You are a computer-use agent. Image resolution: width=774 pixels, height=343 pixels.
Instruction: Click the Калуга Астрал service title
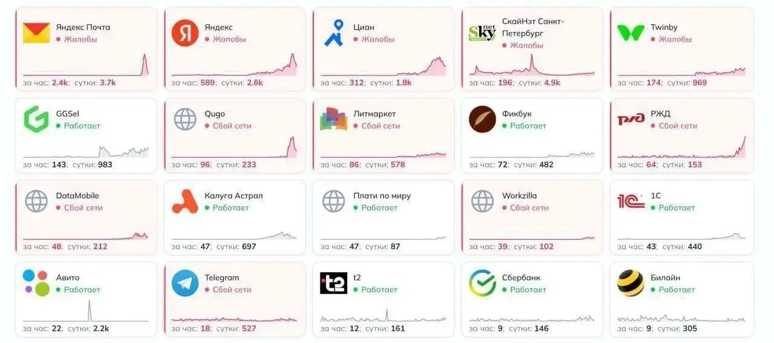tap(234, 196)
